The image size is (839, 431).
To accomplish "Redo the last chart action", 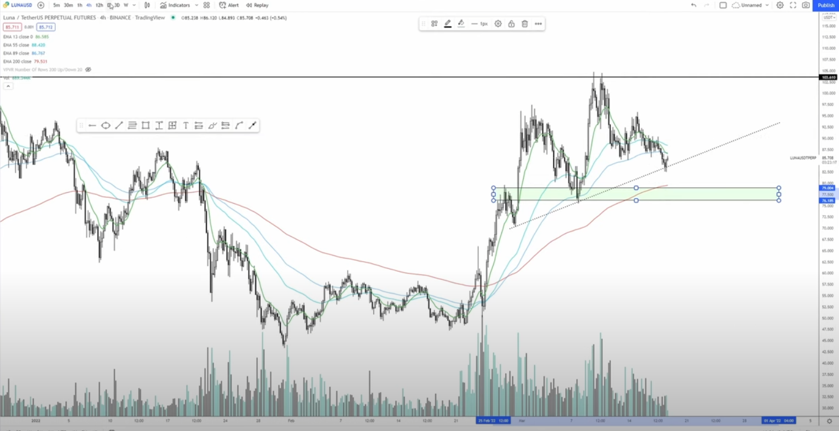I will coord(707,5).
